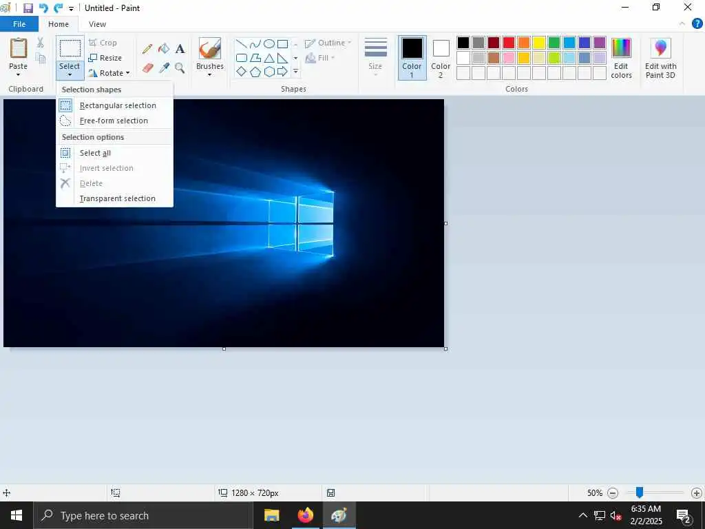The width and height of the screenshot is (705, 529).
Task: Pick the green color swatch
Action: click(554, 43)
